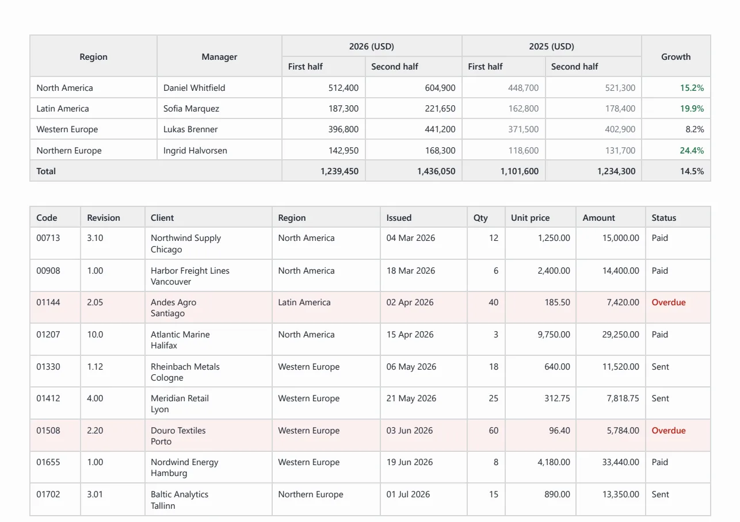
Task: Select invoice code 00713
Action: tap(48, 238)
